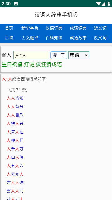Screen dimensions: 112x200
Task: Open the 生日祝福 link
Action: coord(12,64)
